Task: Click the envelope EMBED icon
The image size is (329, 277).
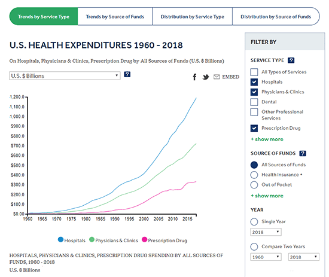Action: pos(217,77)
